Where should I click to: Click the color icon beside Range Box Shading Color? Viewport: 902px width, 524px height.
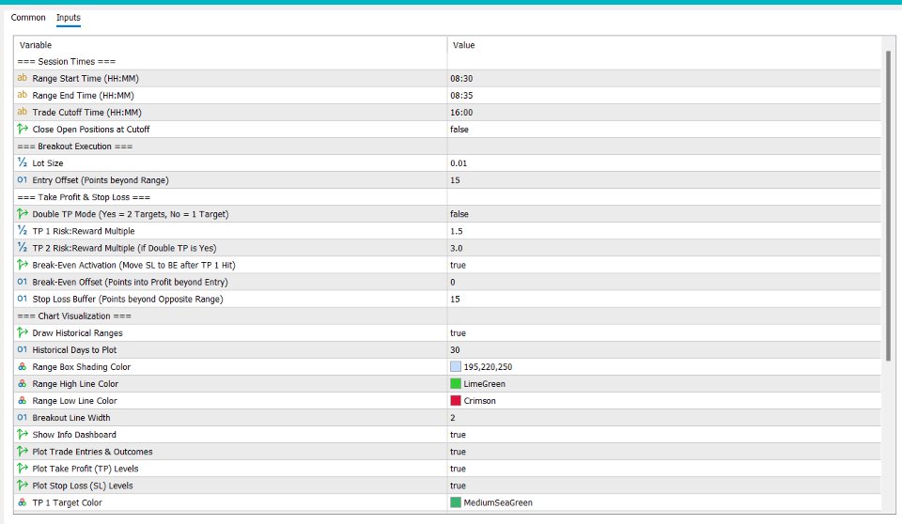click(x=22, y=366)
